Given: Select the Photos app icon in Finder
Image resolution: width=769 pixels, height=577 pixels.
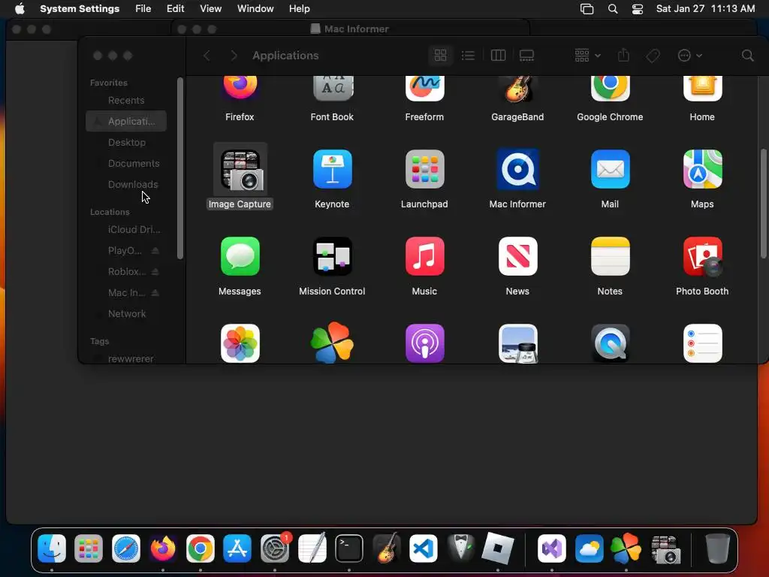Looking at the screenshot, I should click(x=240, y=343).
